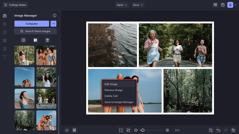This screenshot has height=134, width=239.
Task: Expand the Save dropdown
Action: click(138, 5)
